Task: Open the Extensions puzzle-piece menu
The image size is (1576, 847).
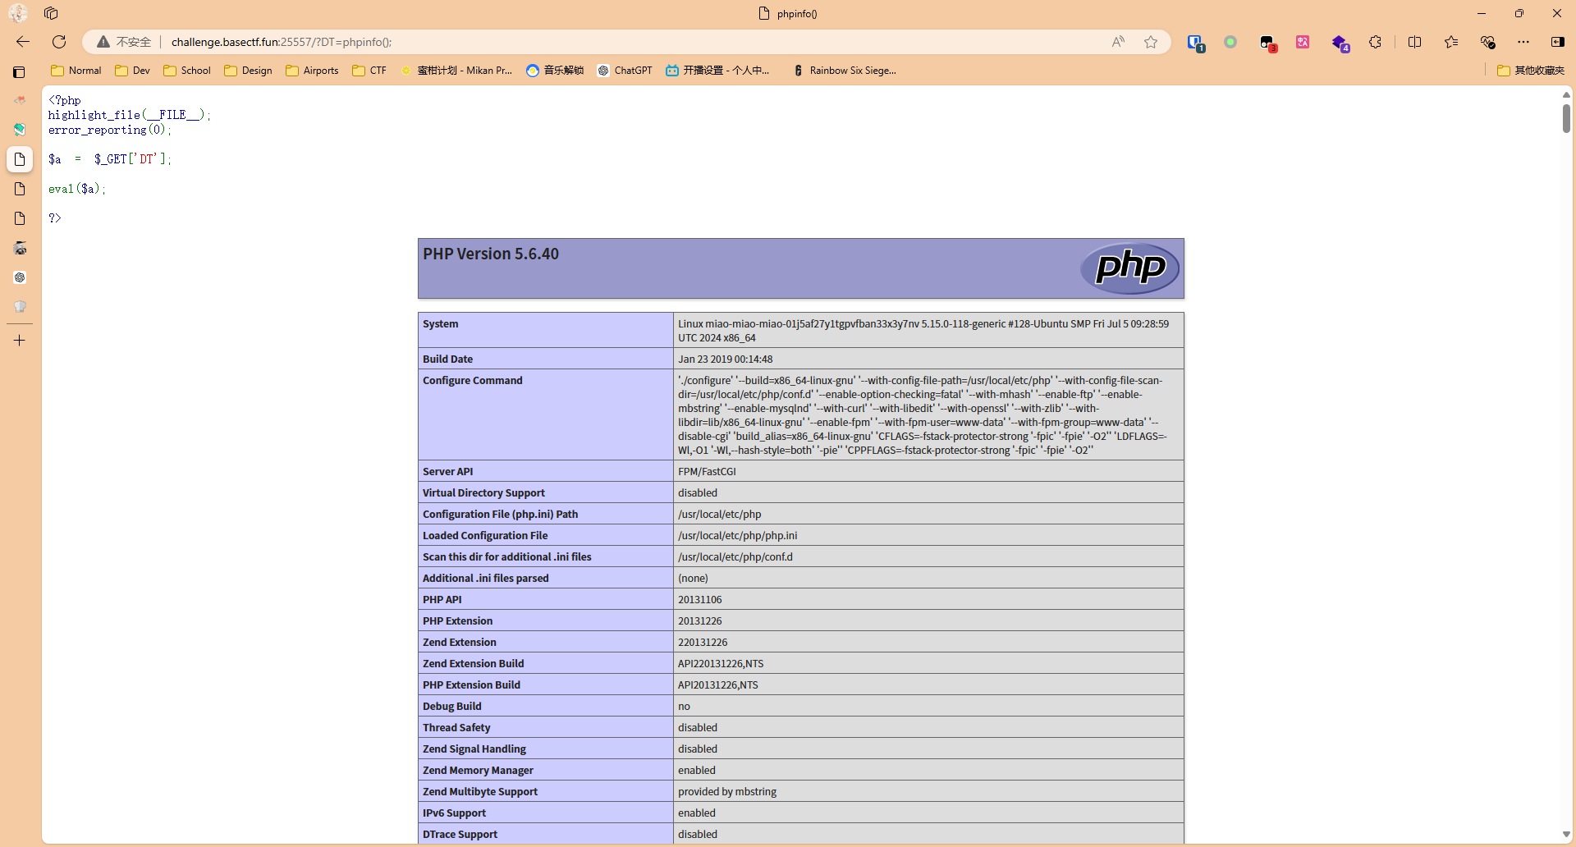Action: (1376, 42)
